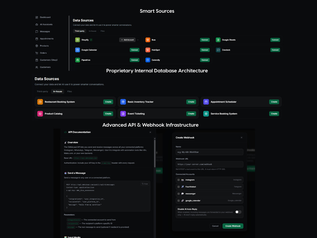Copy the Send a Message code snippet
The width and height of the screenshot is (317, 238).
pos(145,184)
